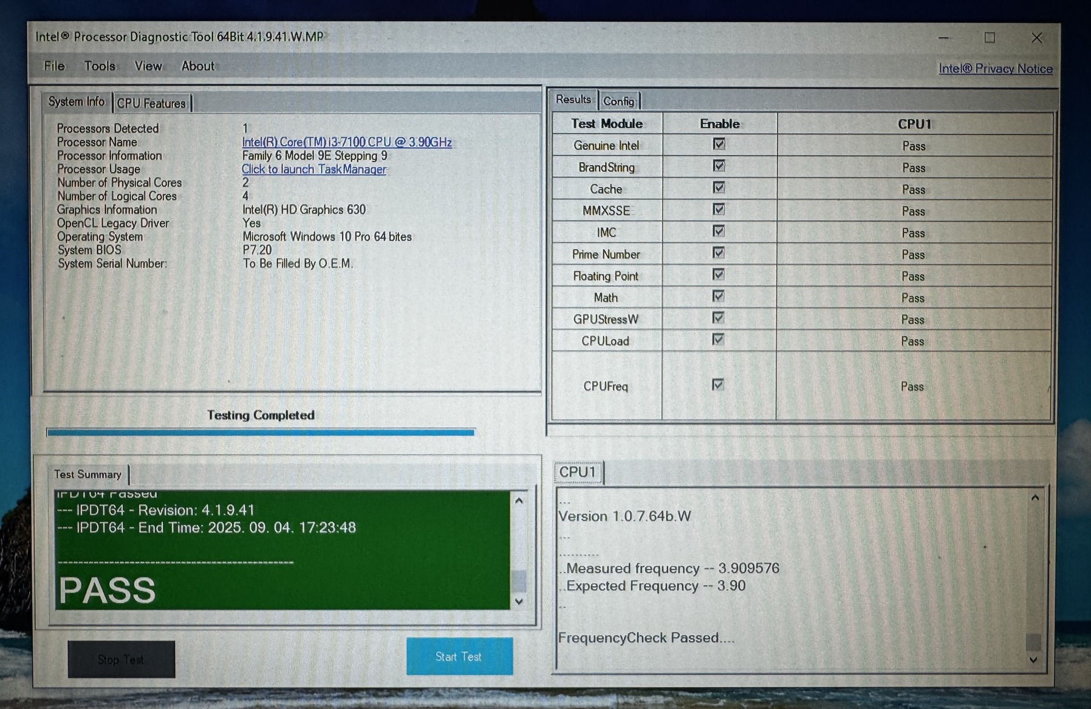
Task: Click the Intel(R) HD Graphics 630 value
Action: point(304,210)
